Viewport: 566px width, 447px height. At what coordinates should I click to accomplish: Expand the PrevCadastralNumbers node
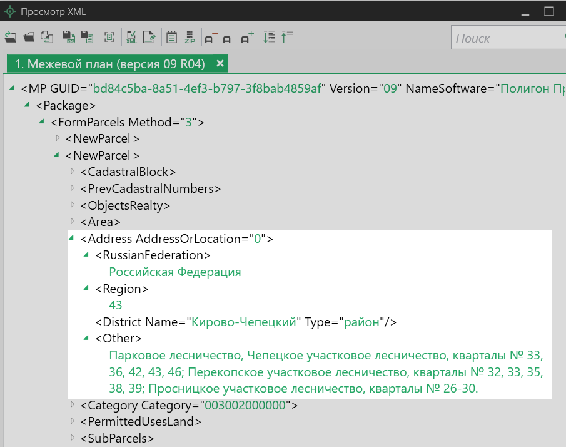(72, 188)
